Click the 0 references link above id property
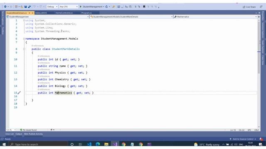This screenshot has width=266, height=149. click(x=44, y=56)
